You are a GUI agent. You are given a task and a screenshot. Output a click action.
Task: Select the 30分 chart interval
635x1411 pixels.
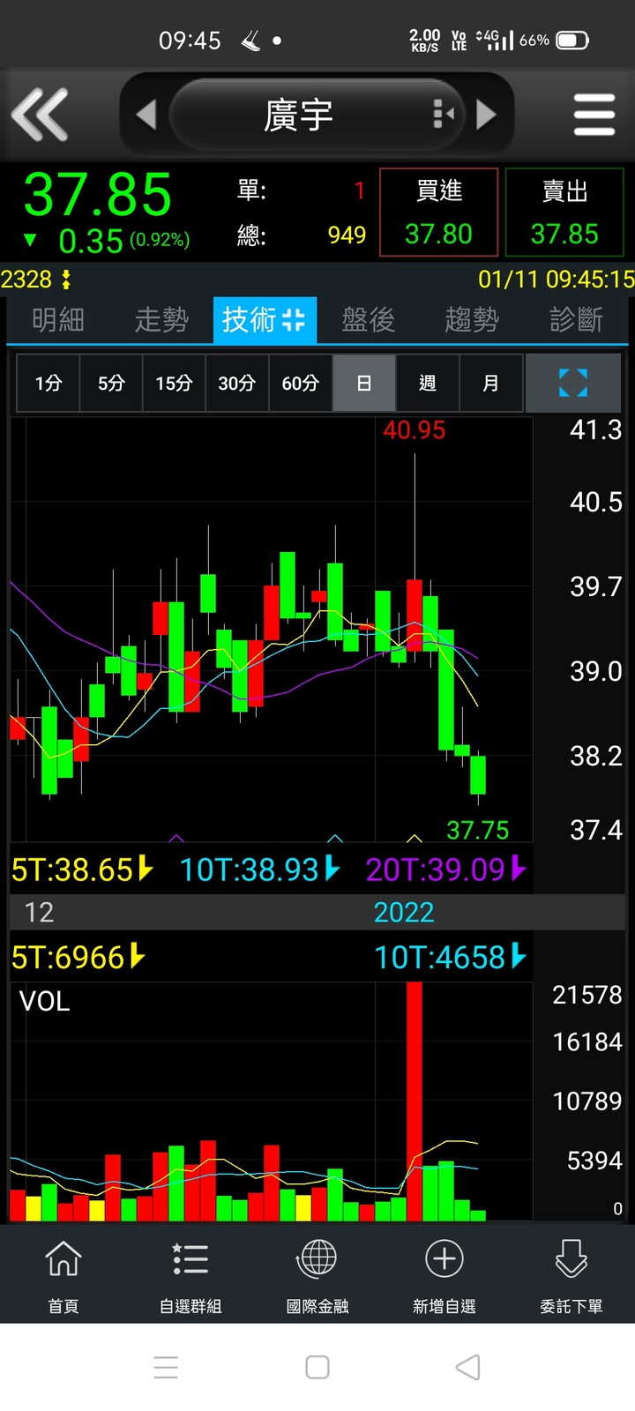pos(236,383)
